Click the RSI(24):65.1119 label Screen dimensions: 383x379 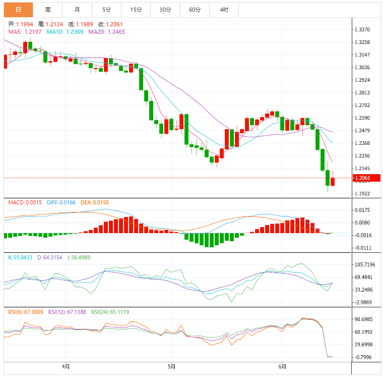coord(110,312)
